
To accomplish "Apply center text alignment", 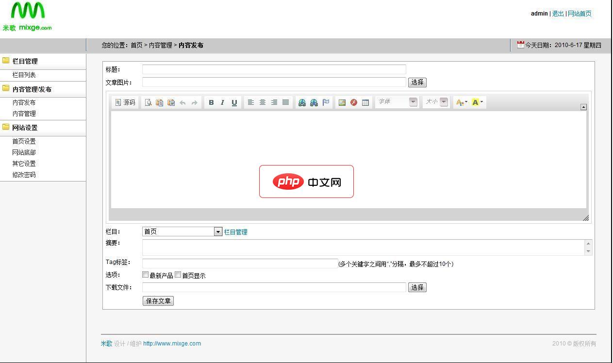I will (262, 102).
